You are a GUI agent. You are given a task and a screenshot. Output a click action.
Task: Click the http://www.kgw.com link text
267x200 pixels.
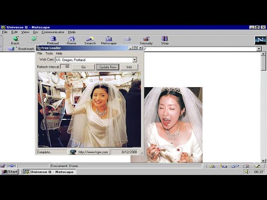(x=93, y=152)
